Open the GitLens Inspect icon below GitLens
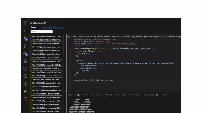The height and width of the screenshot is (113, 202). pos(25,76)
